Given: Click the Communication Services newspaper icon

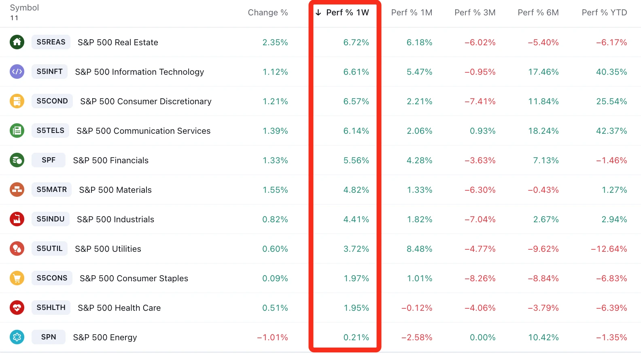Looking at the screenshot, I should [x=17, y=131].
